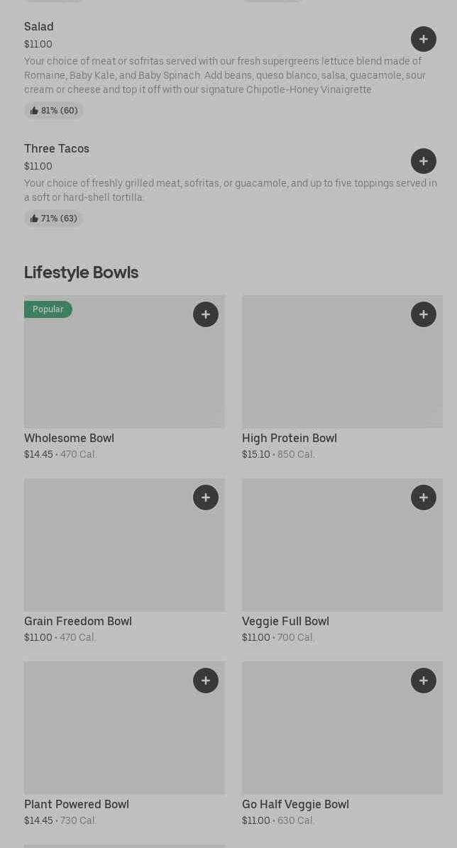Open the Go Half Veggie Bowl title link

click(295, 804)
